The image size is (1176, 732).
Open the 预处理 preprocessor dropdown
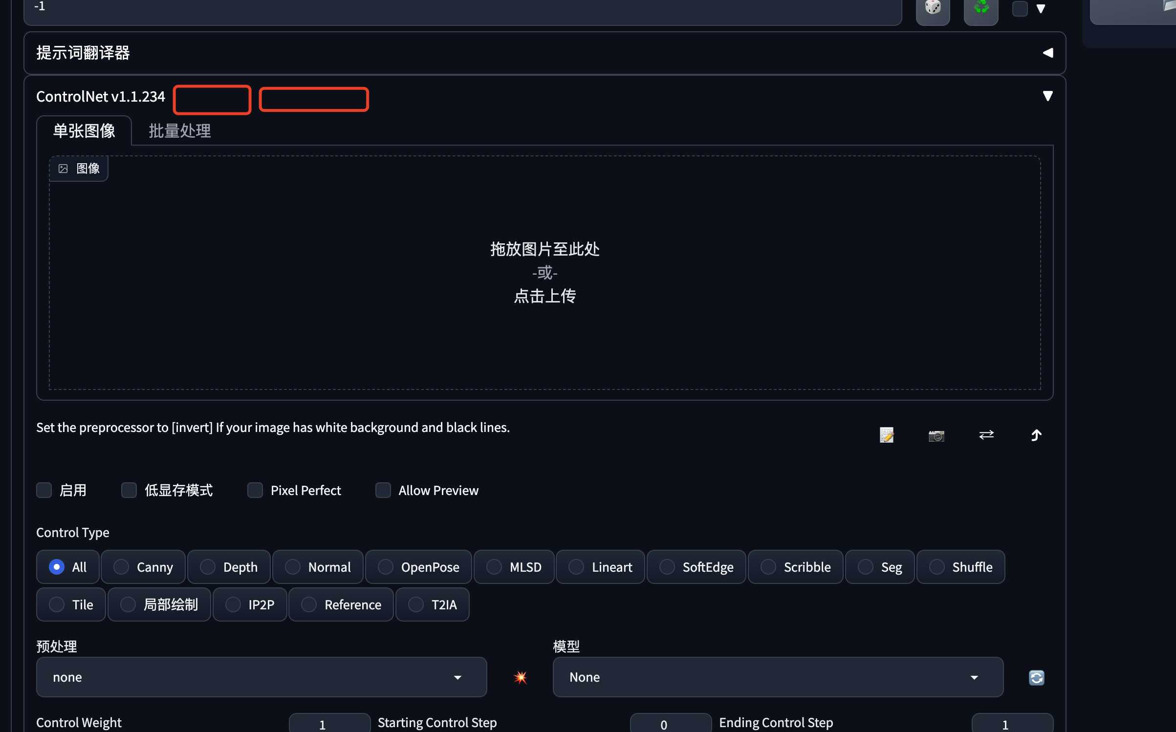click(x=261, y=677)
